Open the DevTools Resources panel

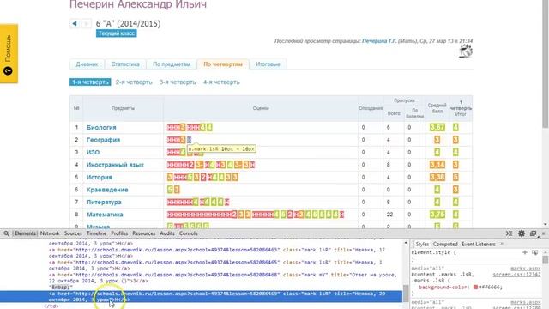point(144,233)
